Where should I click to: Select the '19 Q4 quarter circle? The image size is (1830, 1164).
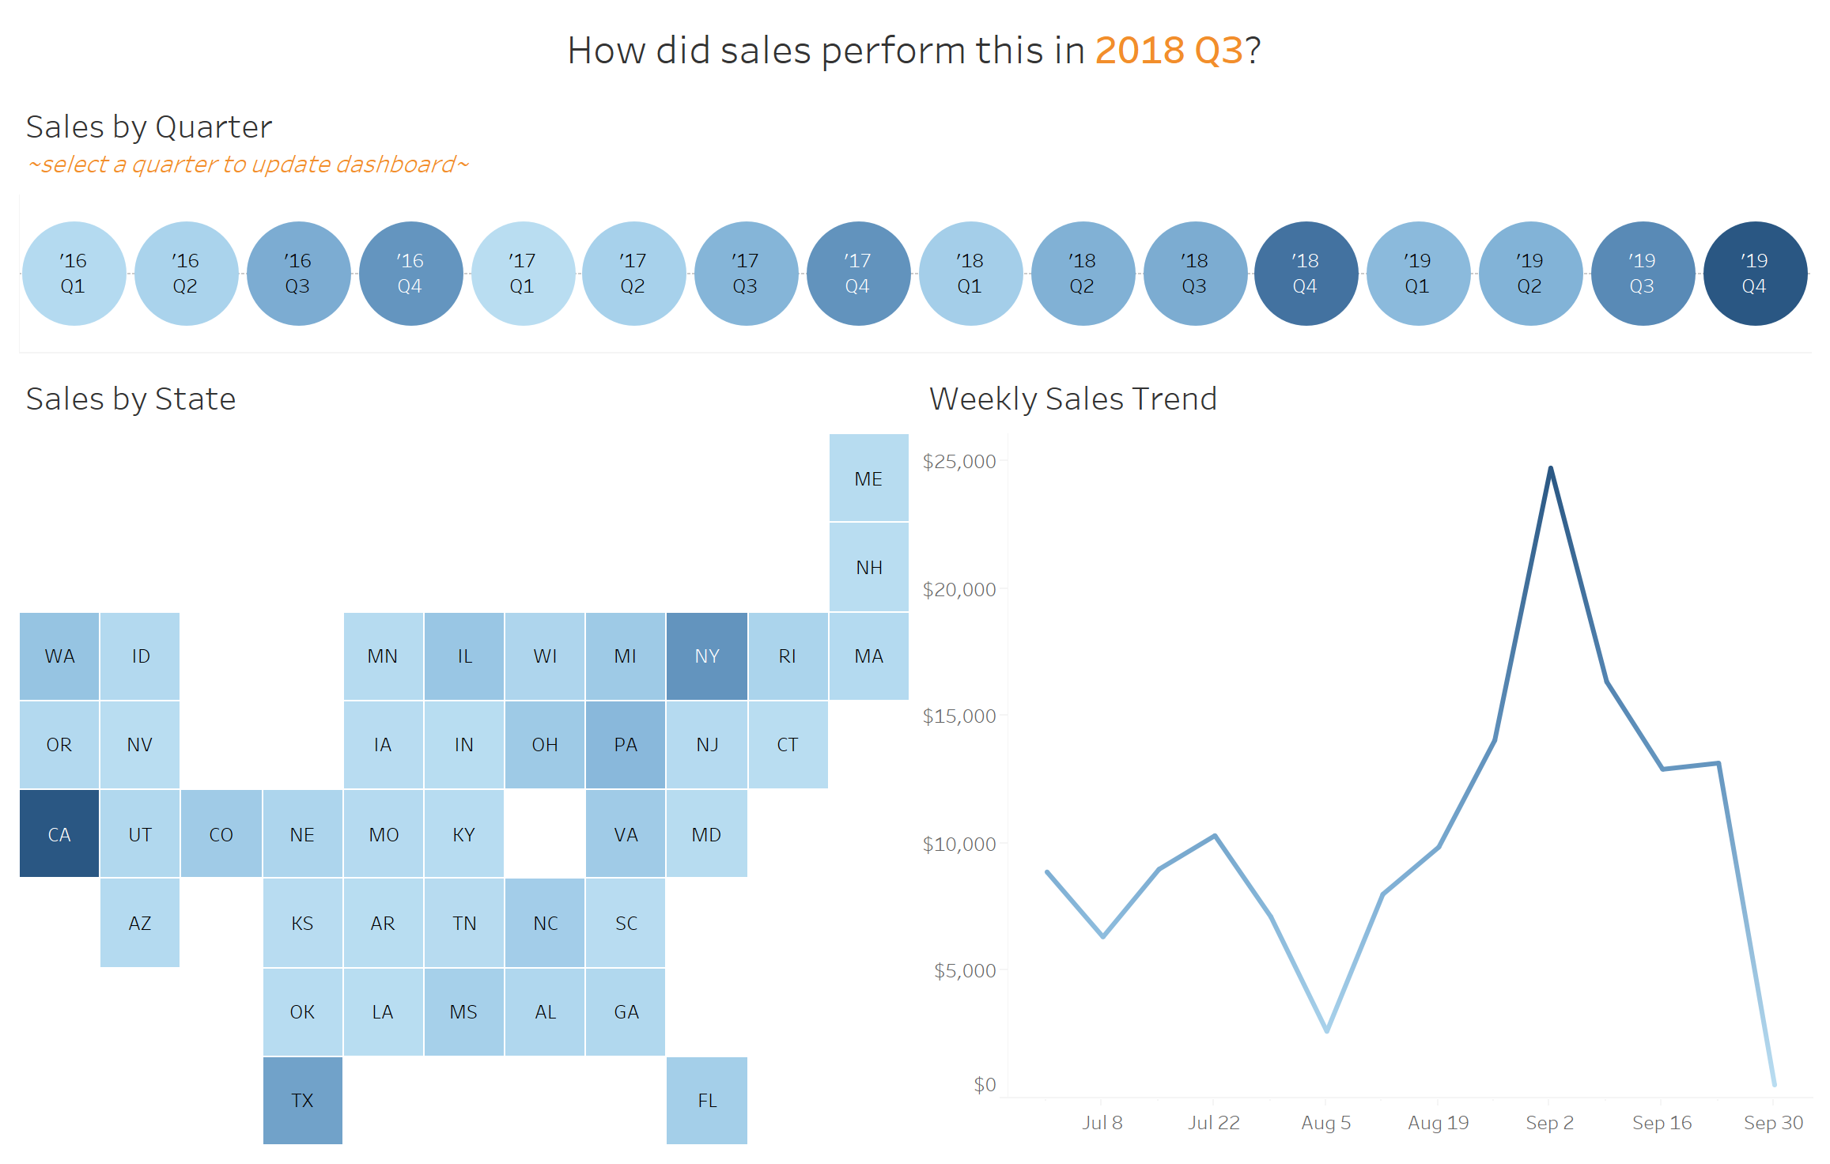[1755, 274]
